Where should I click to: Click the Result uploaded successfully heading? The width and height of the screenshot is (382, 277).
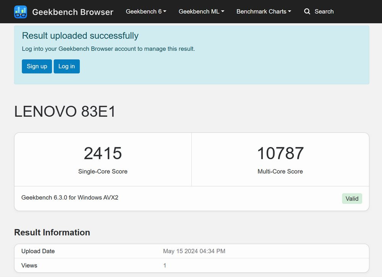pos(80,36)
